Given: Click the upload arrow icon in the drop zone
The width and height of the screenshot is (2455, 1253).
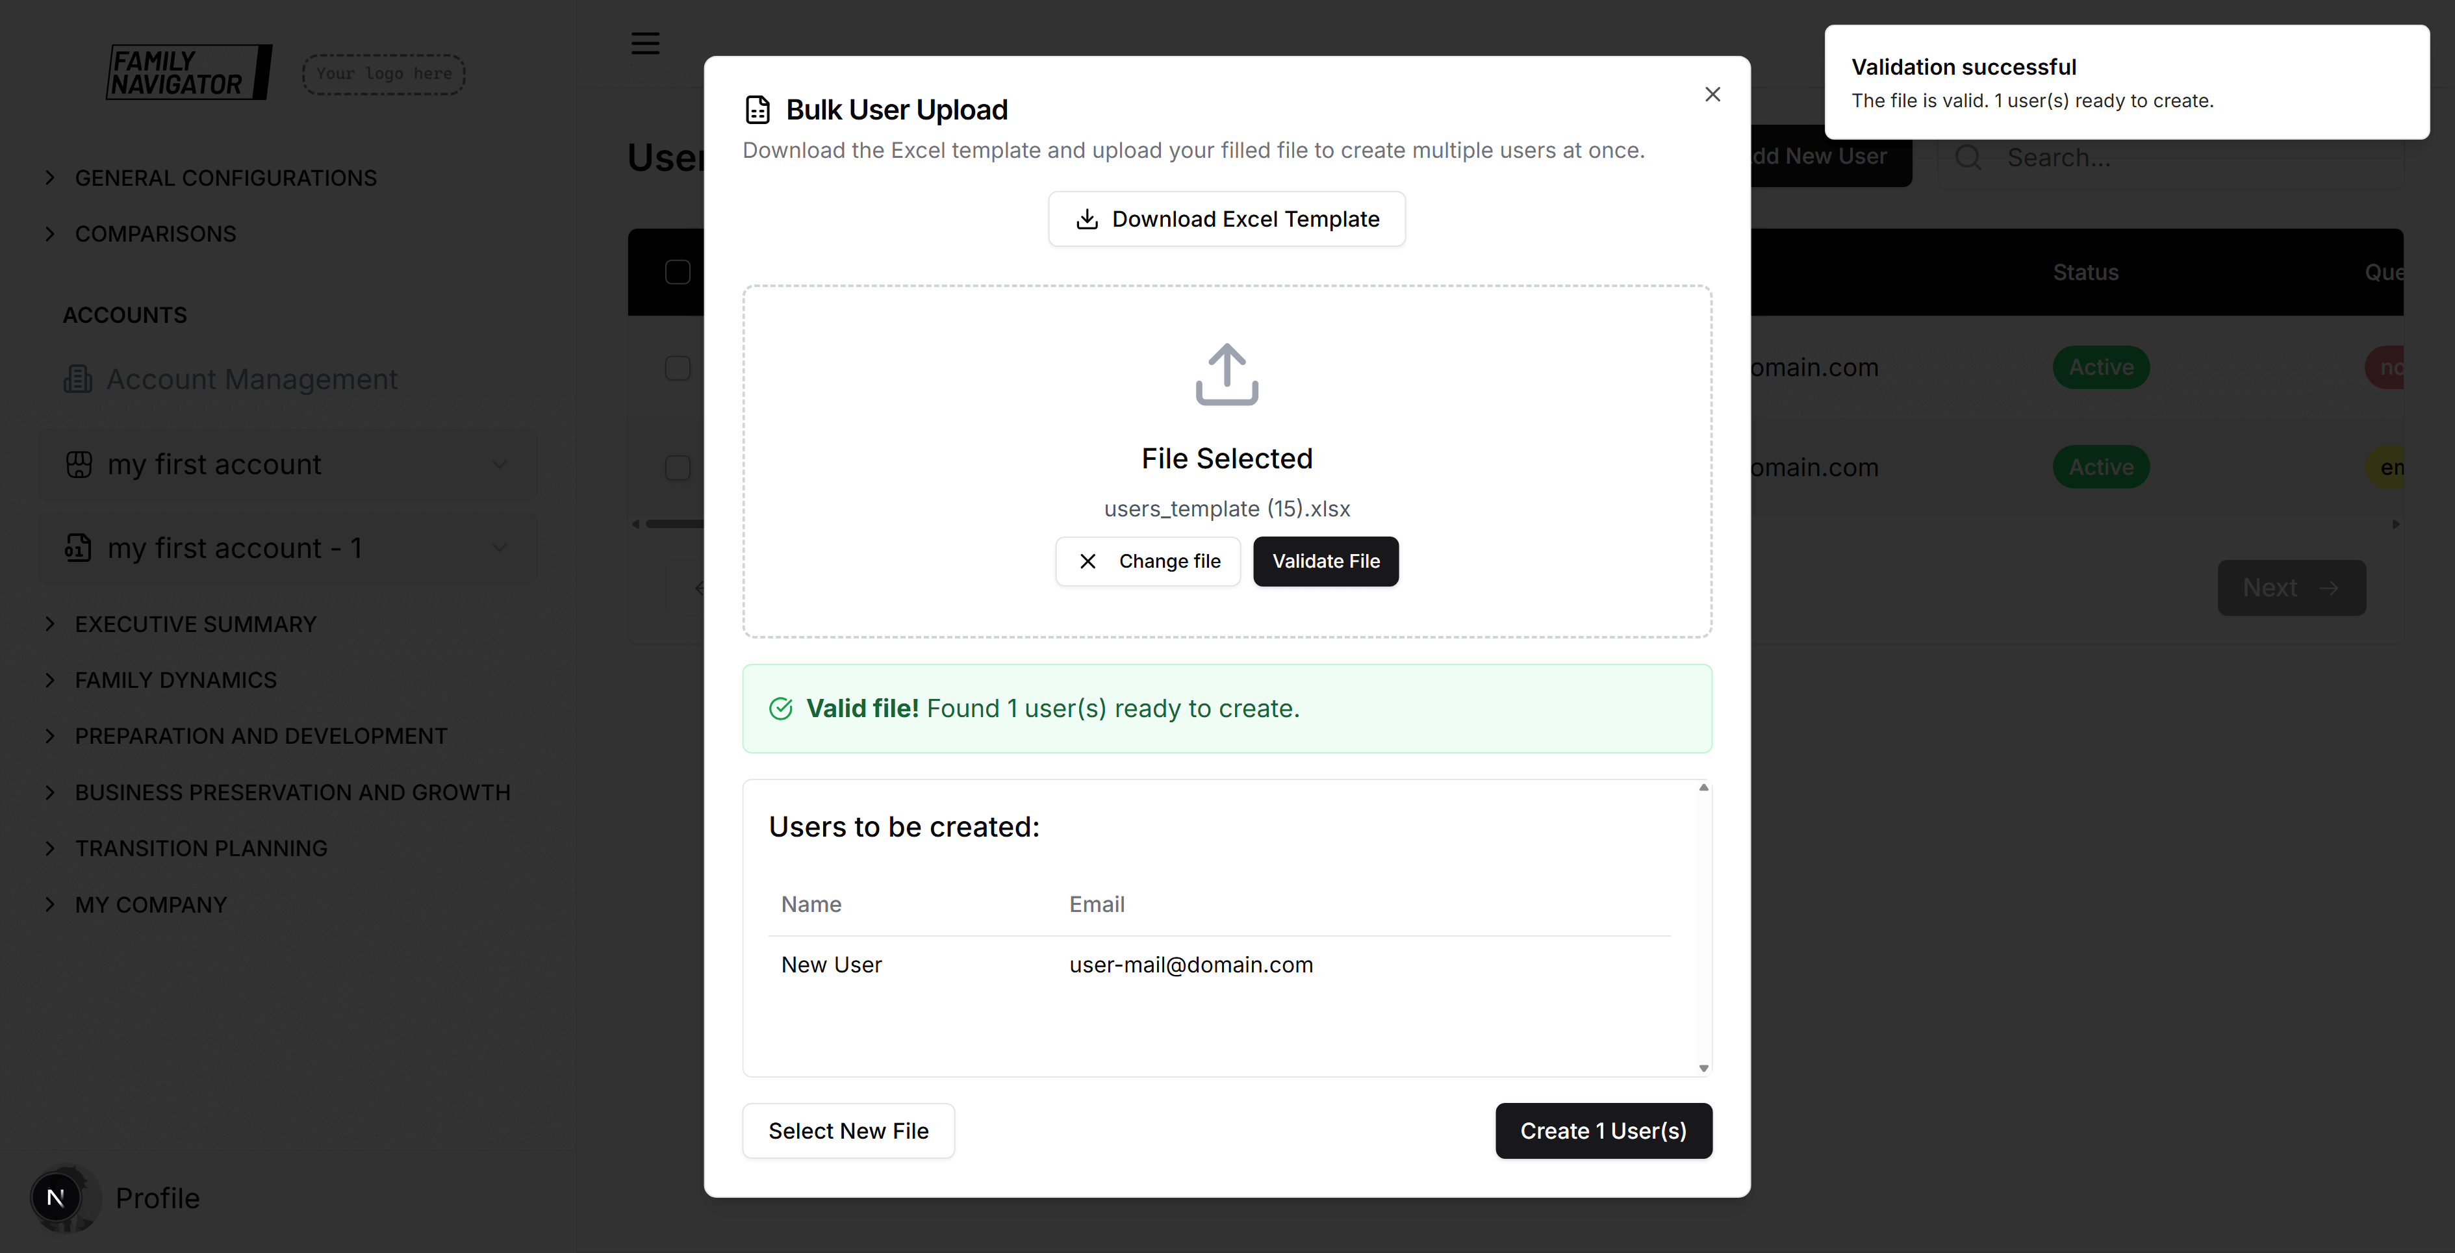Looking at the screenshot, I should point(1227,373).
